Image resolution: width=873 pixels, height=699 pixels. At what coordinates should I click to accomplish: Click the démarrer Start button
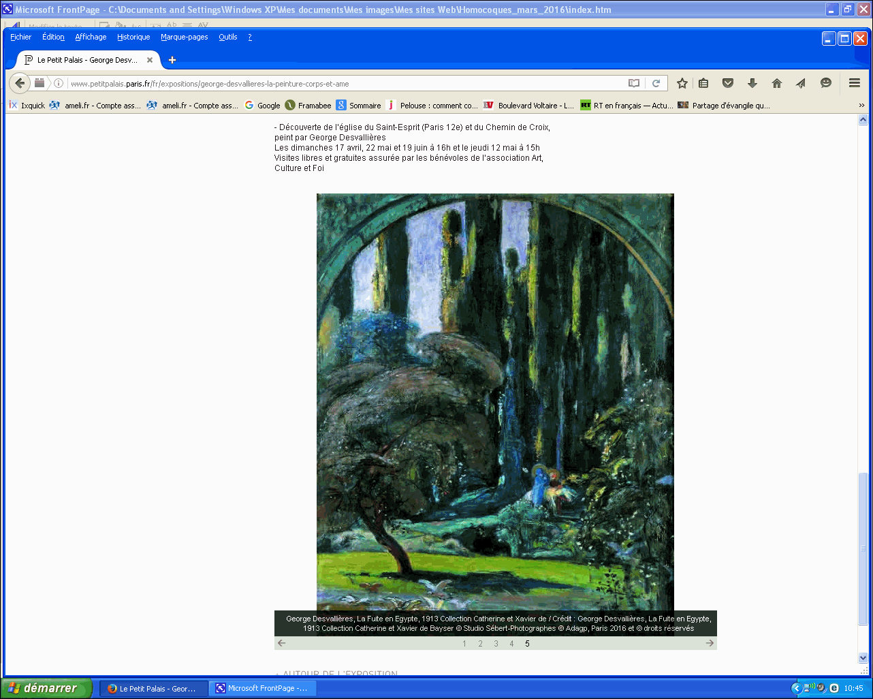coord(45,688)
